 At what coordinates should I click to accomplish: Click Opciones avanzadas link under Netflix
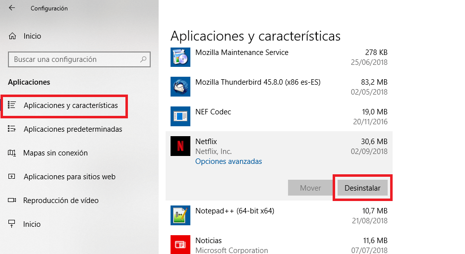click(x=229, y=161)
